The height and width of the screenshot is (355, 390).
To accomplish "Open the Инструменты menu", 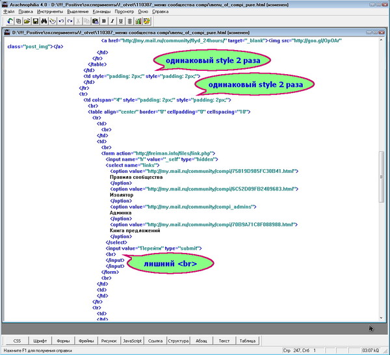I will pyautogui.click(x=50, y=12).
